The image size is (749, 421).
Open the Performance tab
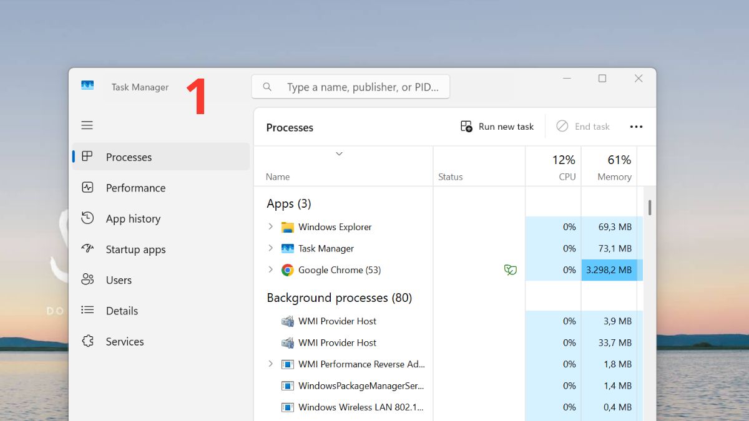coord(135,188)
